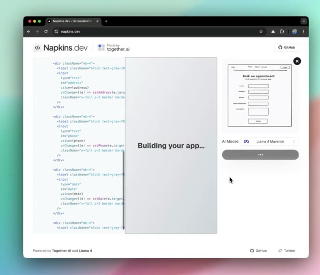This screenshot has height=275, width=320.
Task: Click the GitHub button in header
Action: click(287, 47)
